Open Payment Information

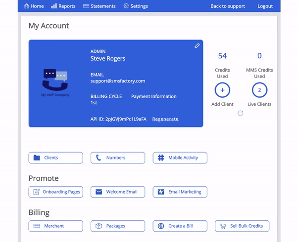[x=154, y=96]
